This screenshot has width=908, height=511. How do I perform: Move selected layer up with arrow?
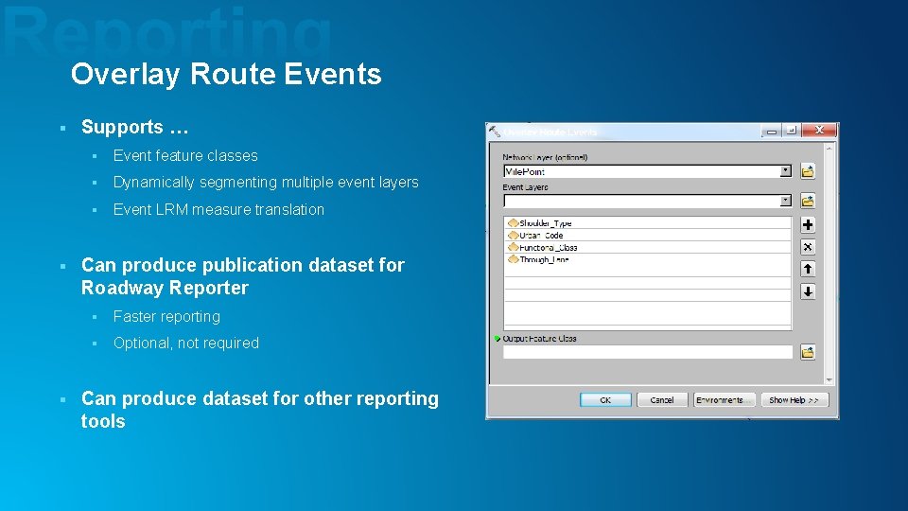(808, 269)
